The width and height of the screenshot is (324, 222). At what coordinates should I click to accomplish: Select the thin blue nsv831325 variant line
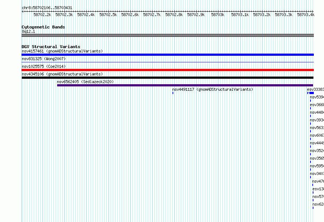click(x=167, y=62)
